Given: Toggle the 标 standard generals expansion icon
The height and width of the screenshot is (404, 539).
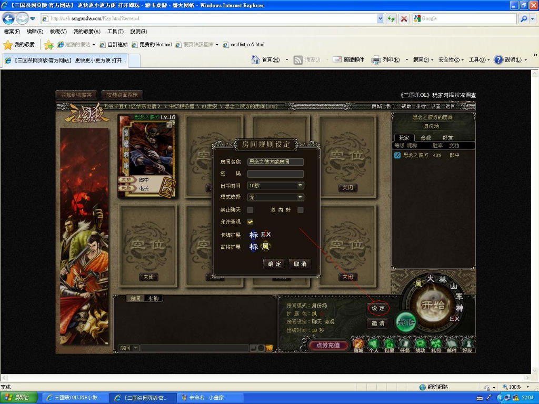Looking at the screenshot, I should click(x=254, y=247).
